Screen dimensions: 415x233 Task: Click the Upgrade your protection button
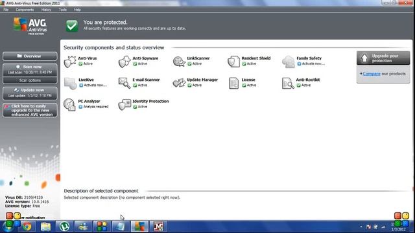[x=383, y=58]
